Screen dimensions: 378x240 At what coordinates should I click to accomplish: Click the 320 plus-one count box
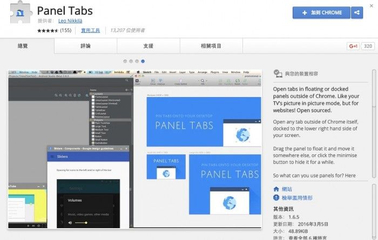pos(368,46)
